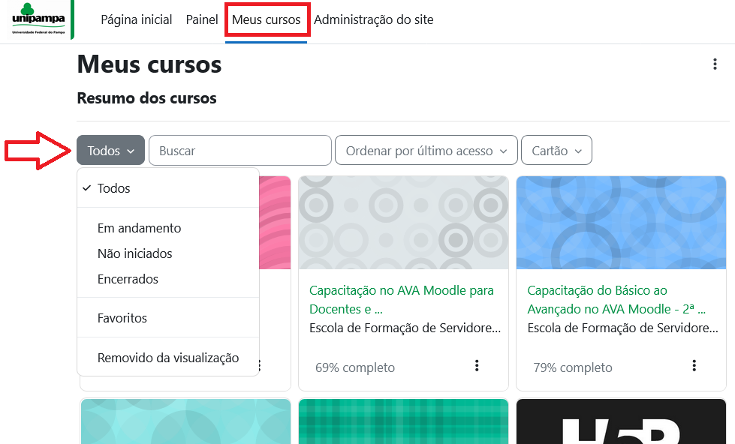Click the blue patterned course thumbnail
The height and width of the screenshot is (444, 735).
[x=621, y=222]
